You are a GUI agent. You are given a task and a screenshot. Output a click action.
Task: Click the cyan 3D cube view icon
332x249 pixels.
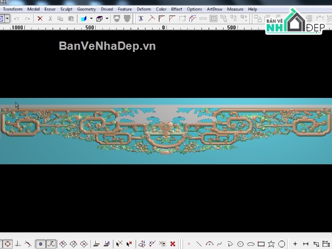tap(84, 19)
